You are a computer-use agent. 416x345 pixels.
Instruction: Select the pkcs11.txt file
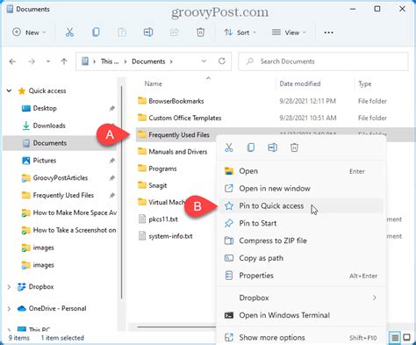[163, 219]
